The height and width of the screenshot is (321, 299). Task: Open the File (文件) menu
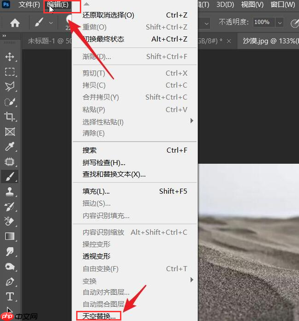[x=29, y=5]
